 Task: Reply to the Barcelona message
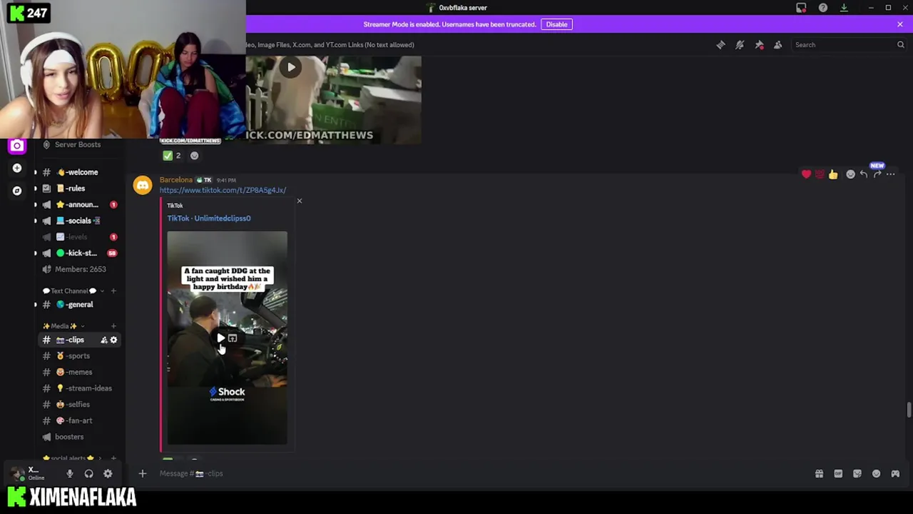click(863, 174)
